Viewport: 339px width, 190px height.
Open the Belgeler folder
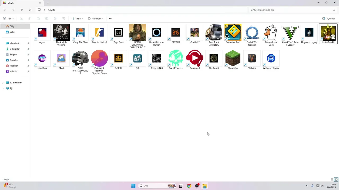(x=15, y=55)
